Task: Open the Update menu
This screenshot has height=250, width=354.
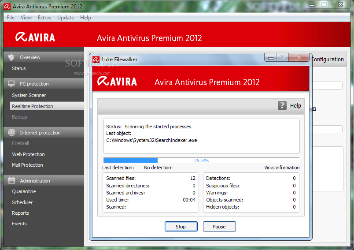Action: tap(66, 18)
